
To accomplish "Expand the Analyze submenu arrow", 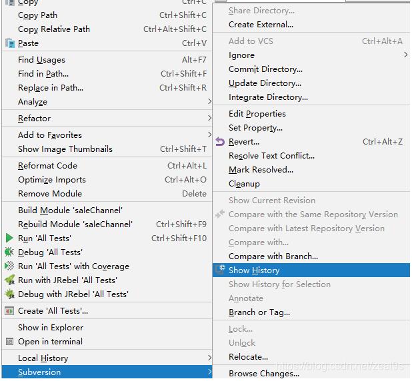I will click(209, 102).
